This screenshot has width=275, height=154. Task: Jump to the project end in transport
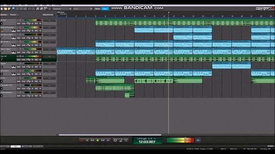(108, 140)
